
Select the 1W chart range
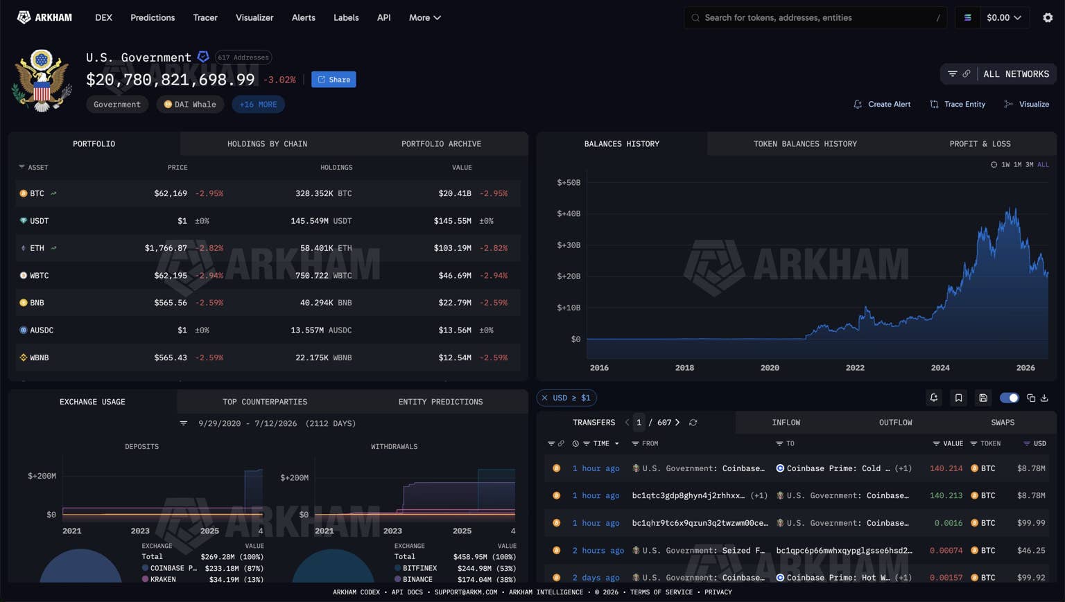pyautogui.click(x=1005, y=165)
